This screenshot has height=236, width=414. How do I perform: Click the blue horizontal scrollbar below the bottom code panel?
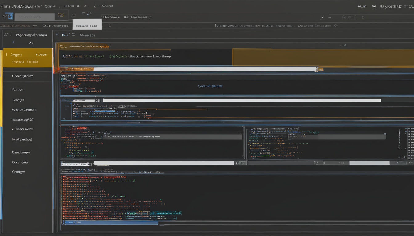110,222
